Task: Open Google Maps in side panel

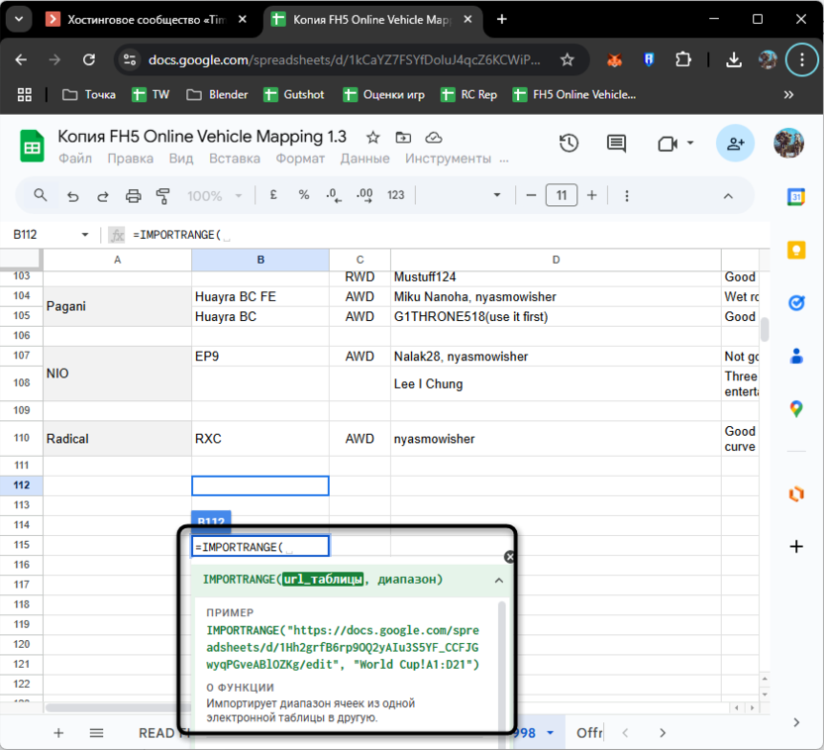Action: (795, 408)
